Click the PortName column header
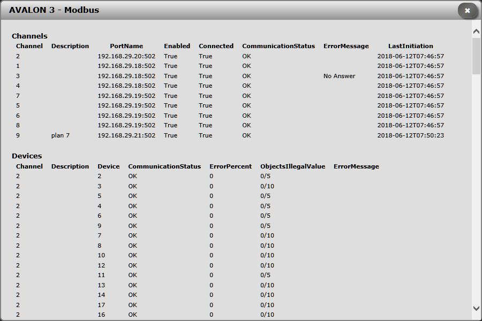The image size is (482, 321). 126,46
